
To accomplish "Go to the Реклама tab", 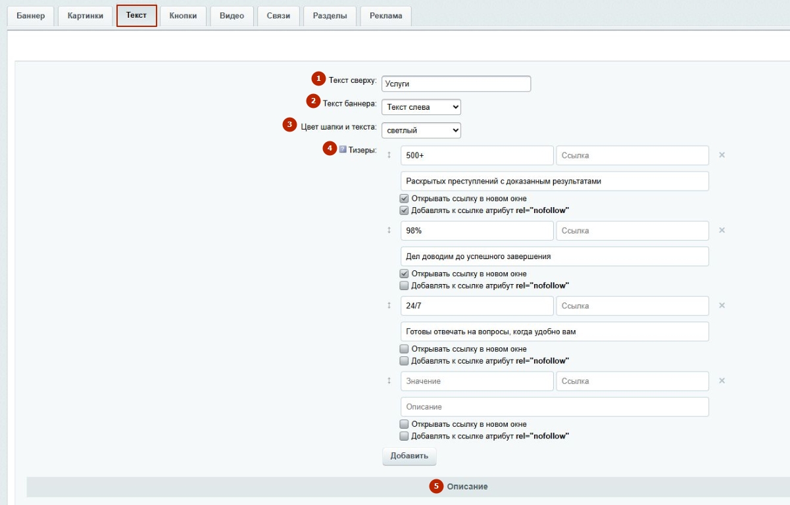I will [x=385, y=16].
